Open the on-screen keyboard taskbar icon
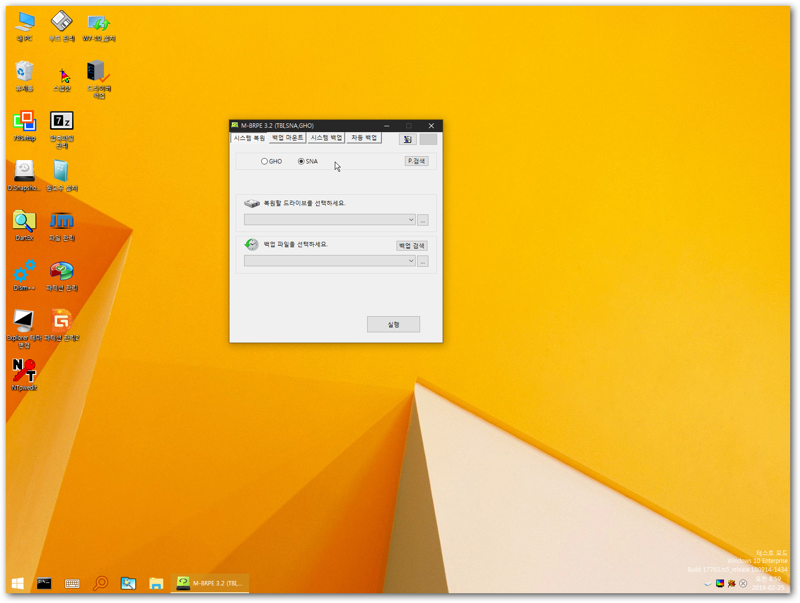The image size is (800, 603). [x=73, y=583]
